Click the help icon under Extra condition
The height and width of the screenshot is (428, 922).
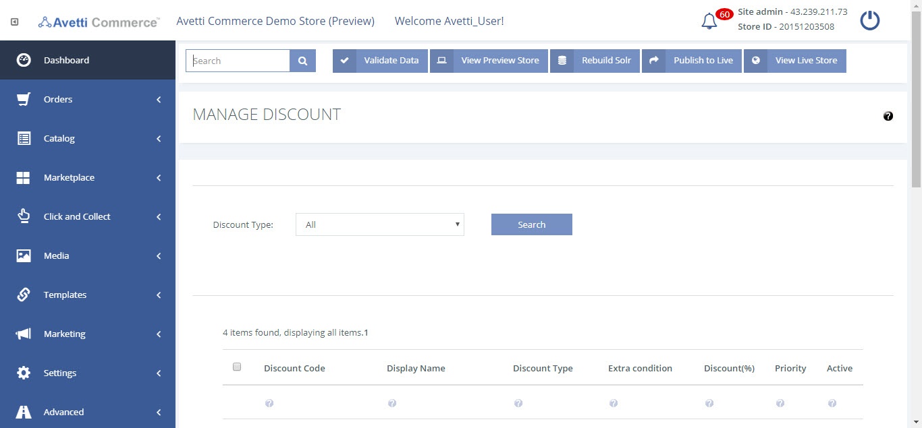coord(614,403)
